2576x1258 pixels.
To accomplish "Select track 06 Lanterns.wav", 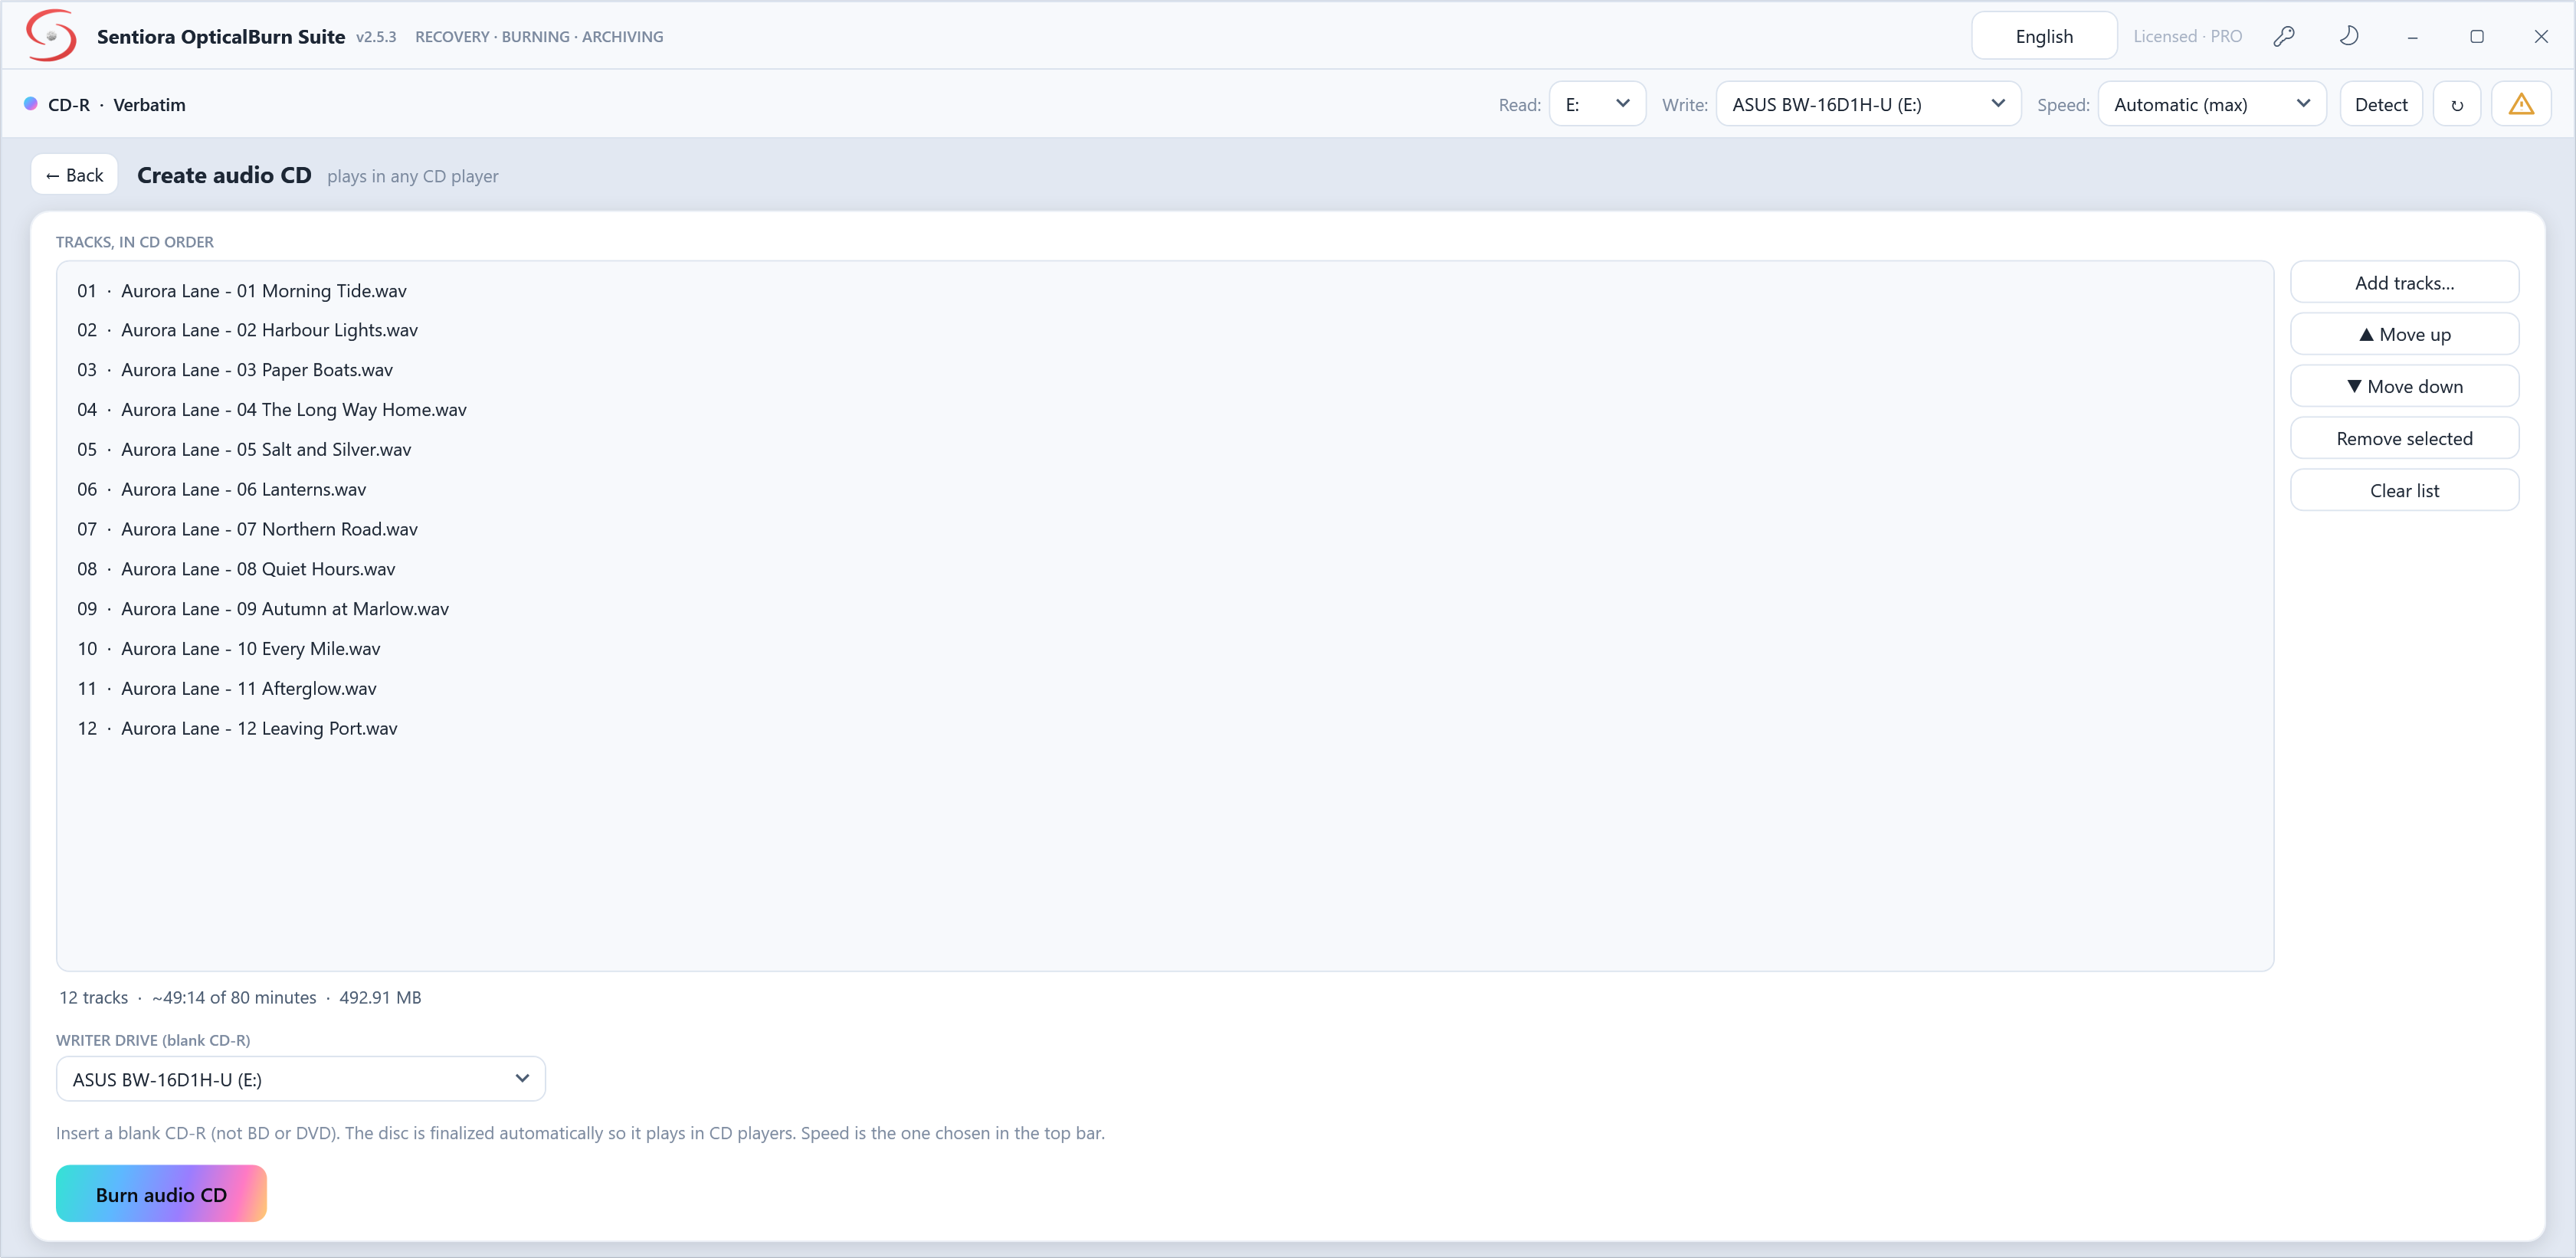I will coord(1165,490).
